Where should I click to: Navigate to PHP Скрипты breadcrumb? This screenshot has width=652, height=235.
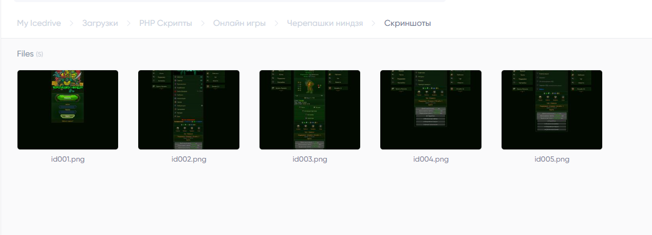[166, 23]
